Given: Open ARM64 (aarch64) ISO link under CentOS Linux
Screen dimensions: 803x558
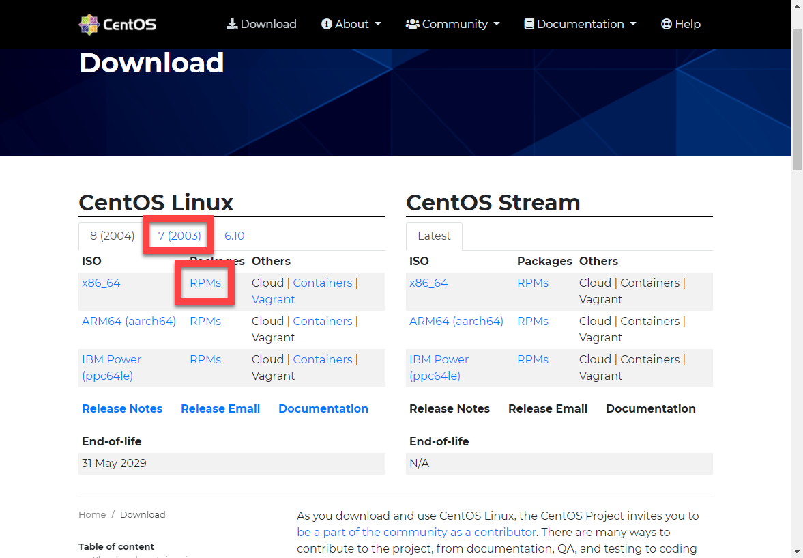Looking at the screenshot, I should coord(129,322).
